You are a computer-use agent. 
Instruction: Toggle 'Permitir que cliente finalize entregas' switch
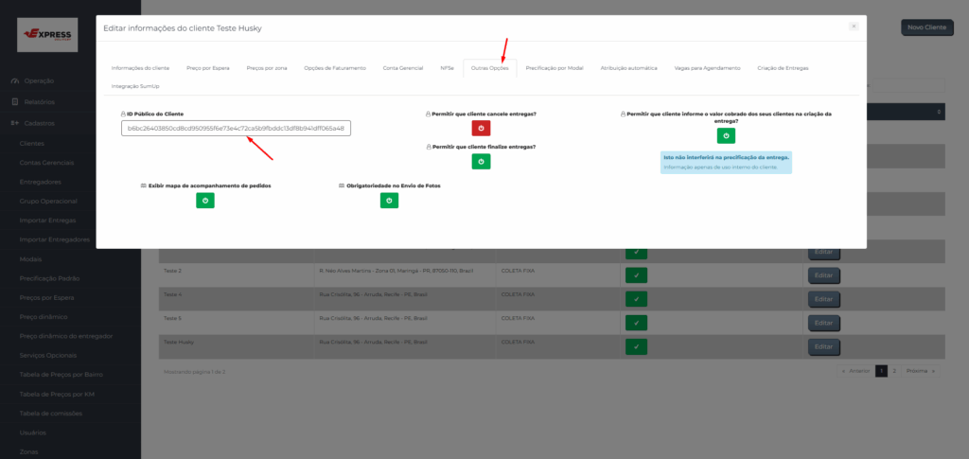point(481,162)
